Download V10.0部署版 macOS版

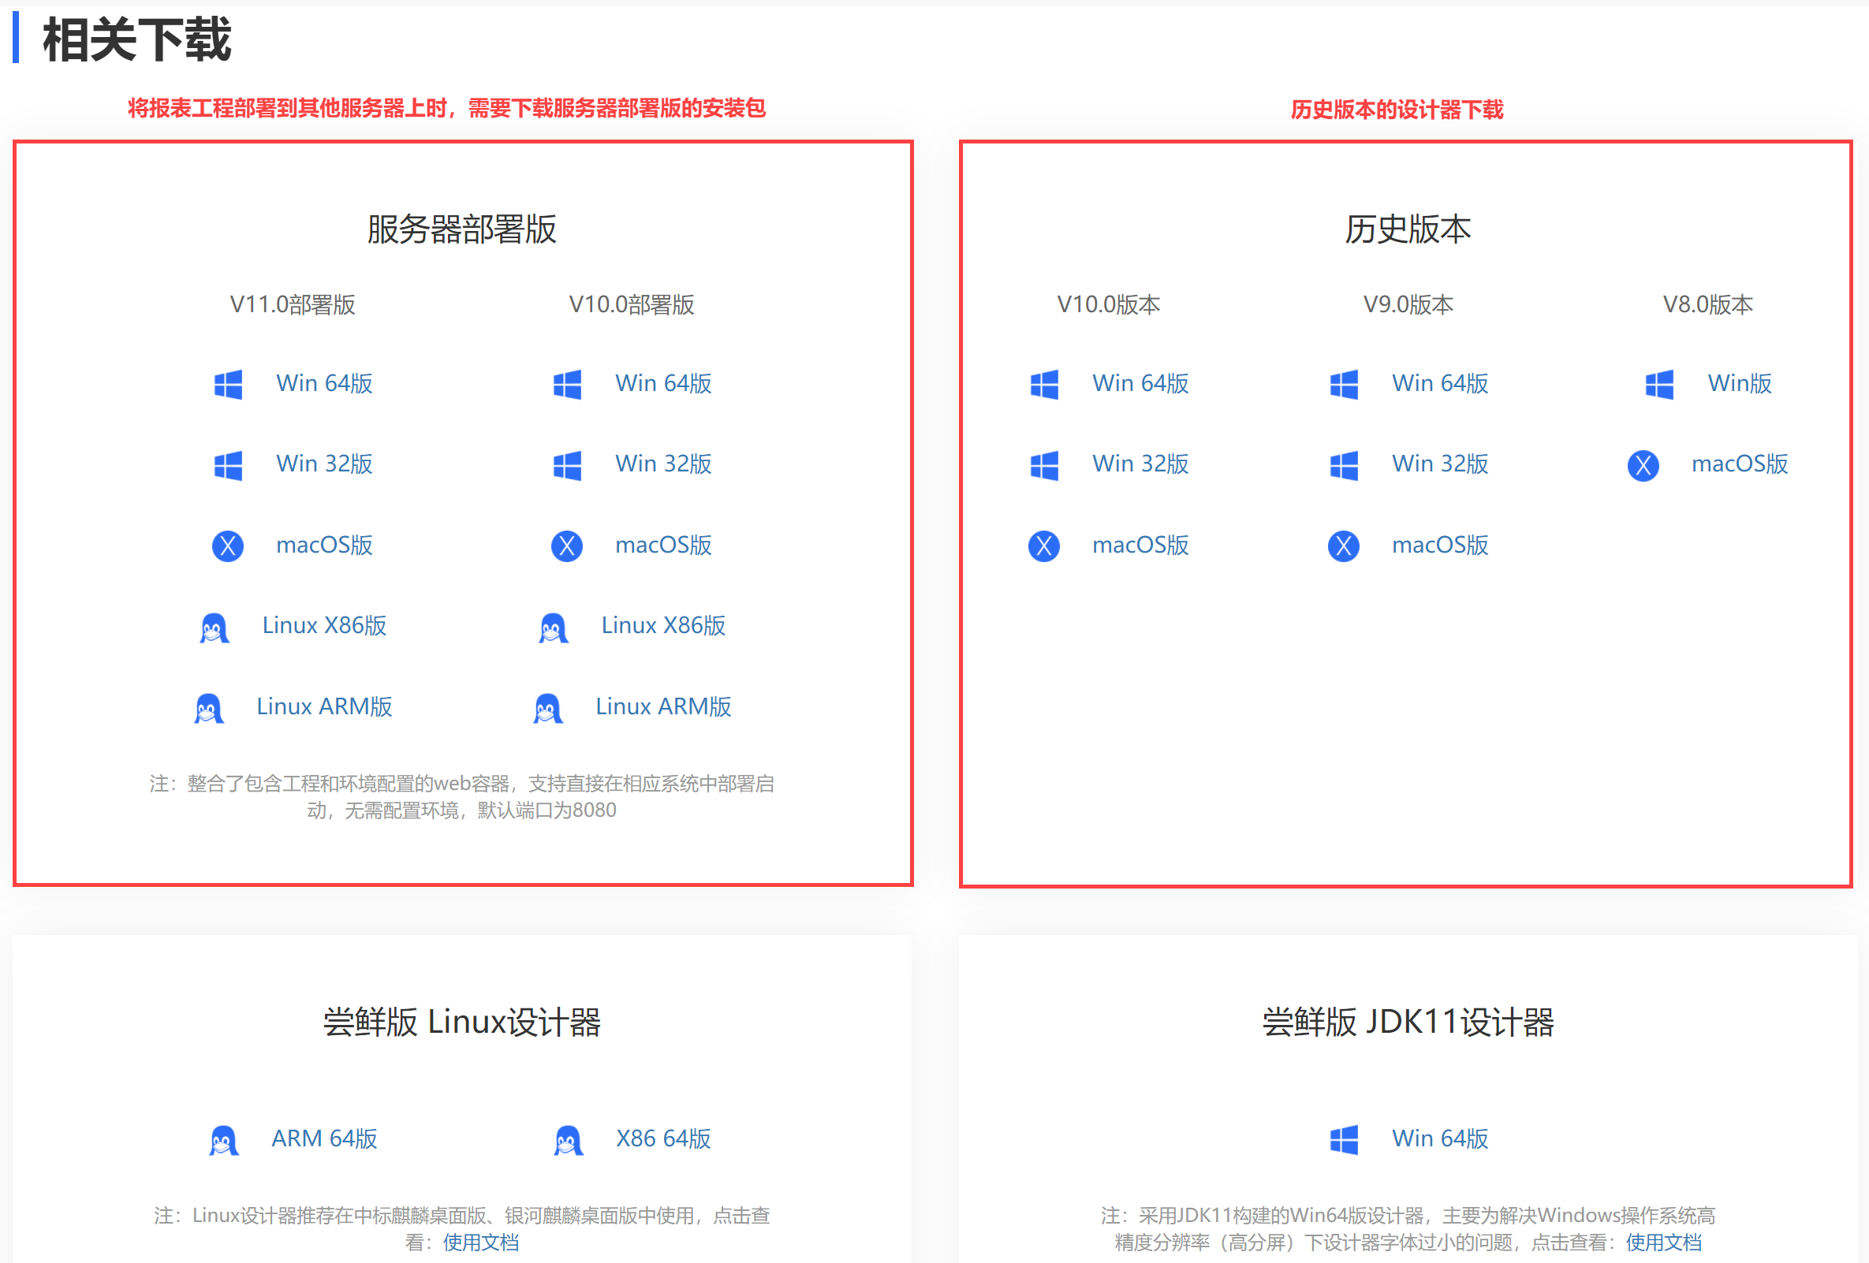point(662,545)
